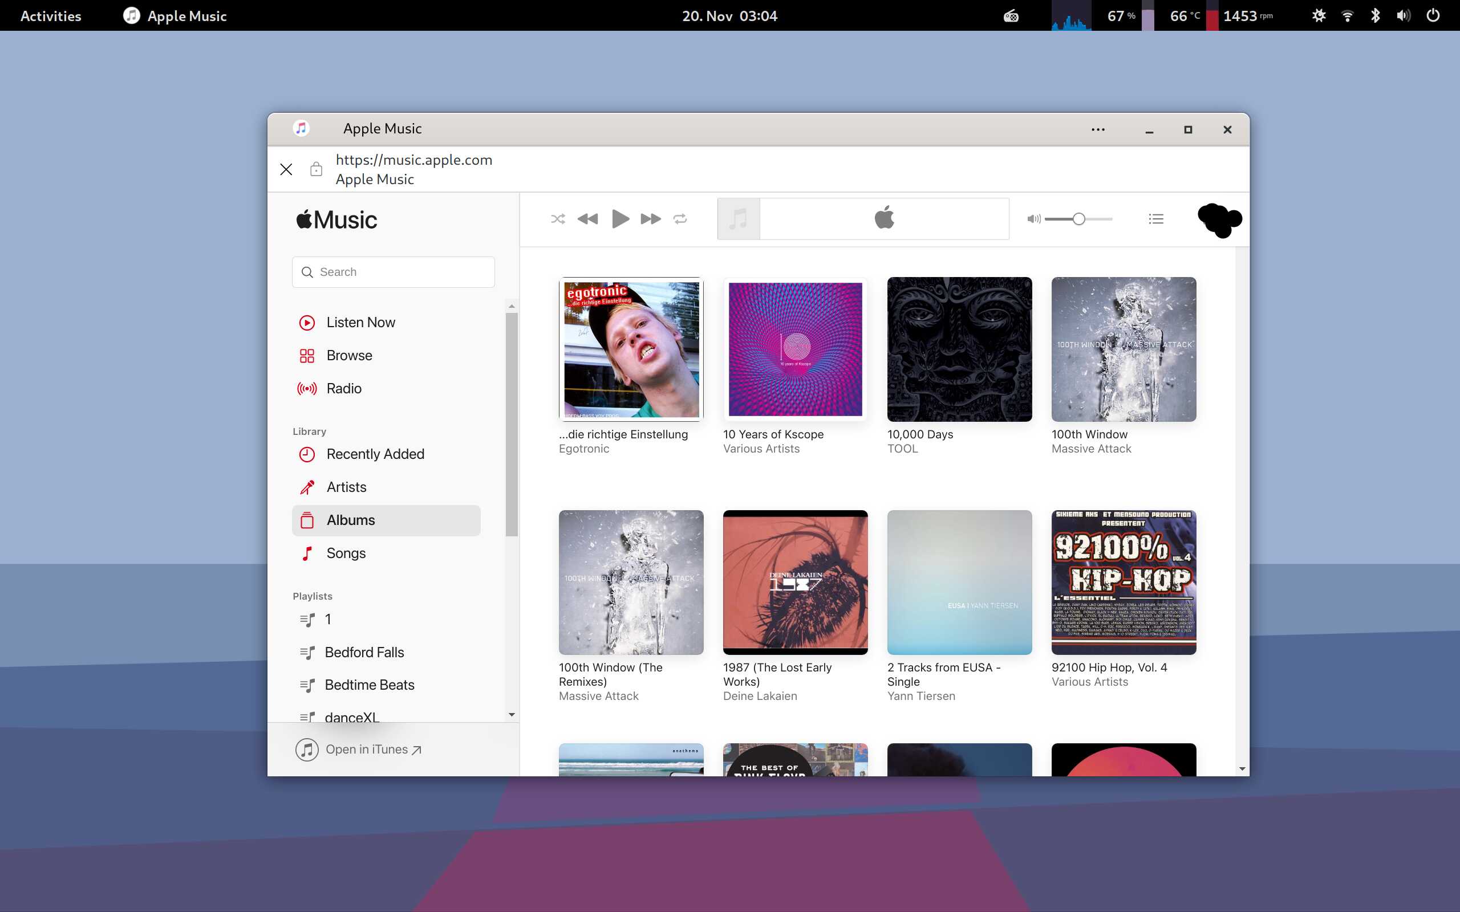Toggle shuffle playback mode

[557, 219]
